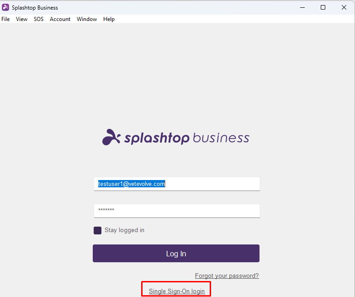Image resolution: width=355 pixels, height=297 pixels.
Task: Open the File menu
Action: click(5, 19)
